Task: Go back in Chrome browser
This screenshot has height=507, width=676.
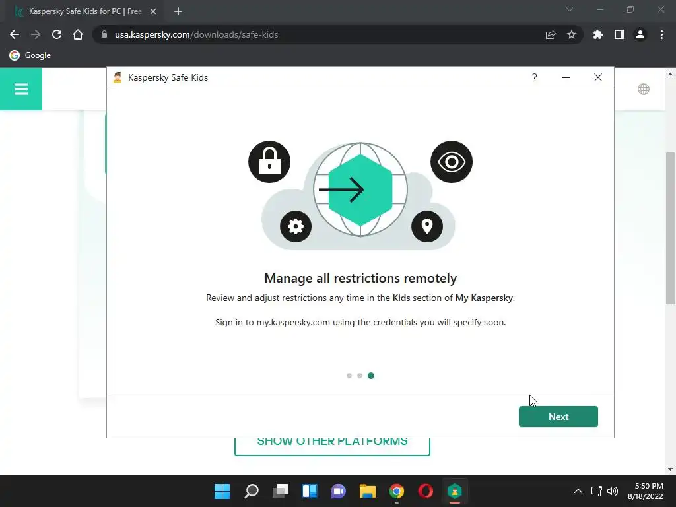Action: (x=15, y=34)
